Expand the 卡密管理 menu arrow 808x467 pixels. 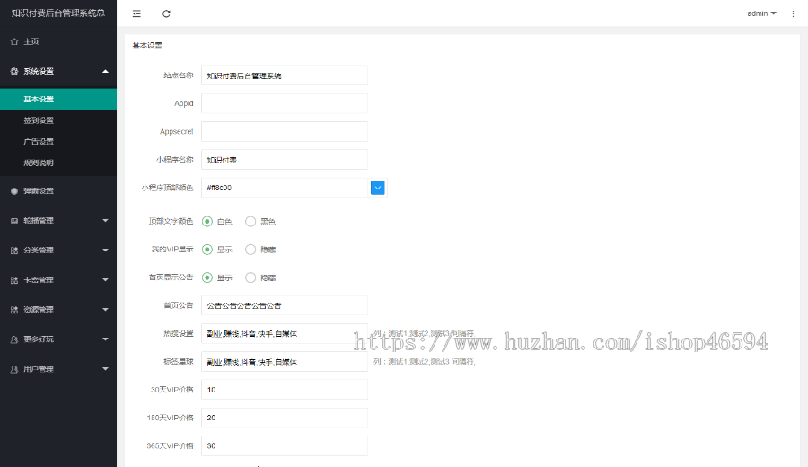[105, 280]
